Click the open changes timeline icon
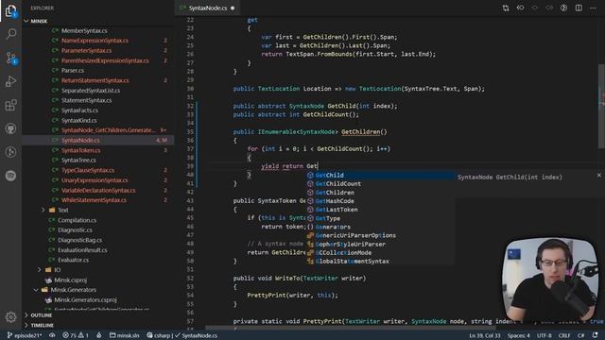This screenshot has height=340, width=605. click(x=563, y=8)
